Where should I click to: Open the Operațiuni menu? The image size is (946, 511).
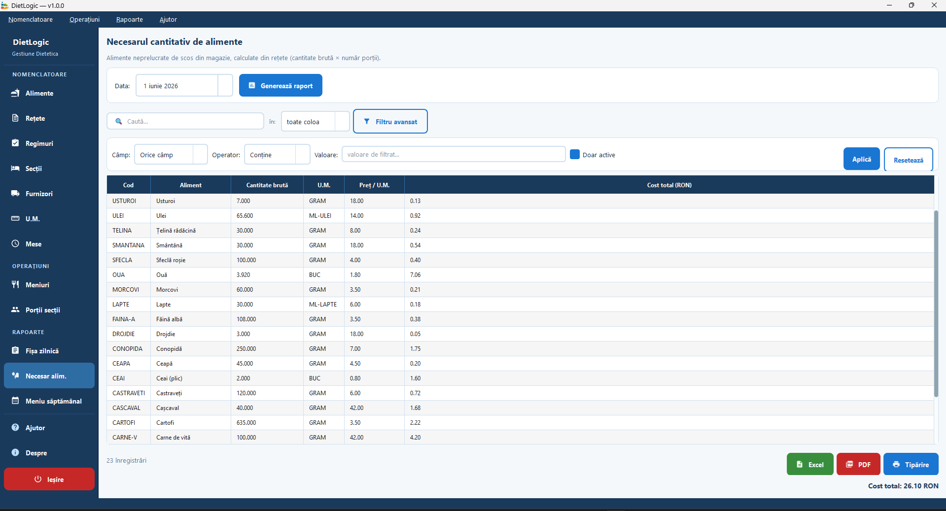pyautogui.click(x=84, y=20)
